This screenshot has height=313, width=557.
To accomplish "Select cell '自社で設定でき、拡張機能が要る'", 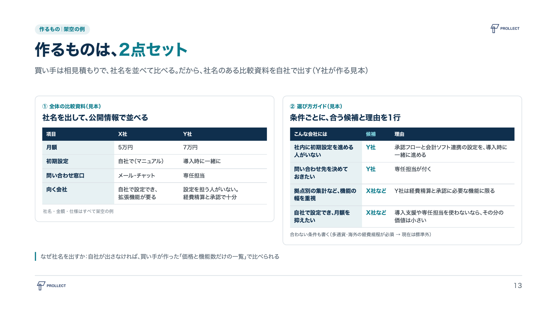I will [x=138, y=193].
